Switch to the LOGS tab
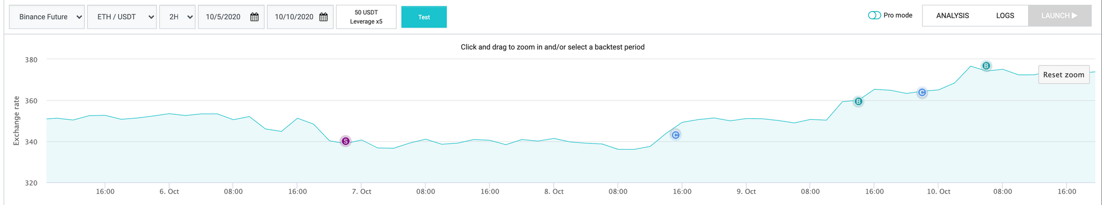This screenshot has width=1102, height=205. [x=1005, y=15]
